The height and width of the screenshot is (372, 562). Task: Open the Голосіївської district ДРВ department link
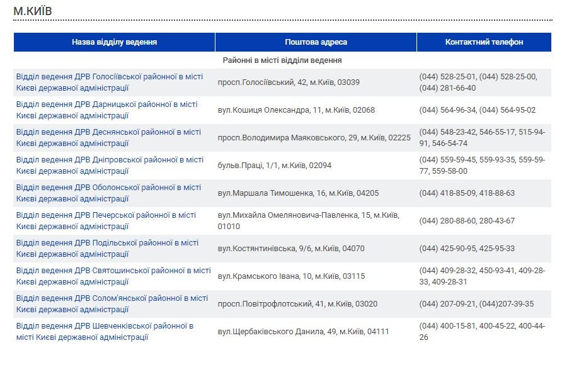[110, 76]
